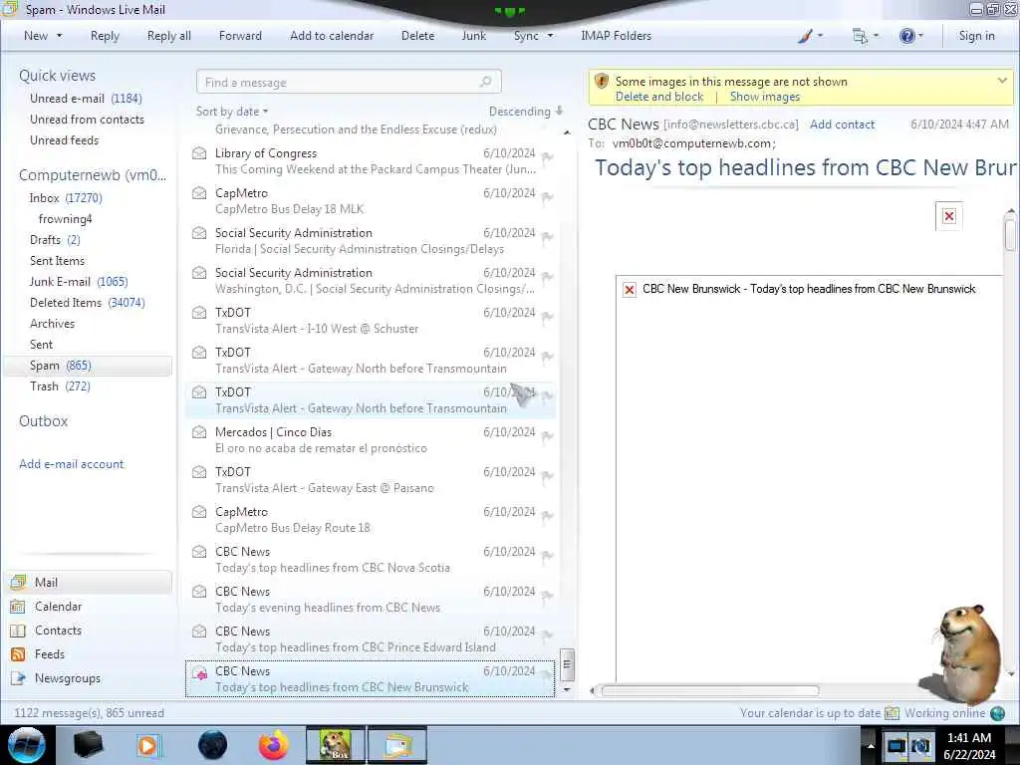Open the Inbox (17270) folder
The height and width of the screenshot is (765, 1020).
66,198
